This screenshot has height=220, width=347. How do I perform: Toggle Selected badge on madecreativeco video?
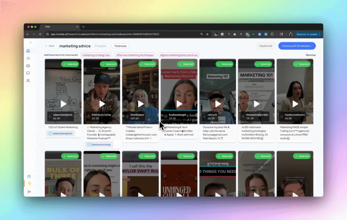pos(302,64)
